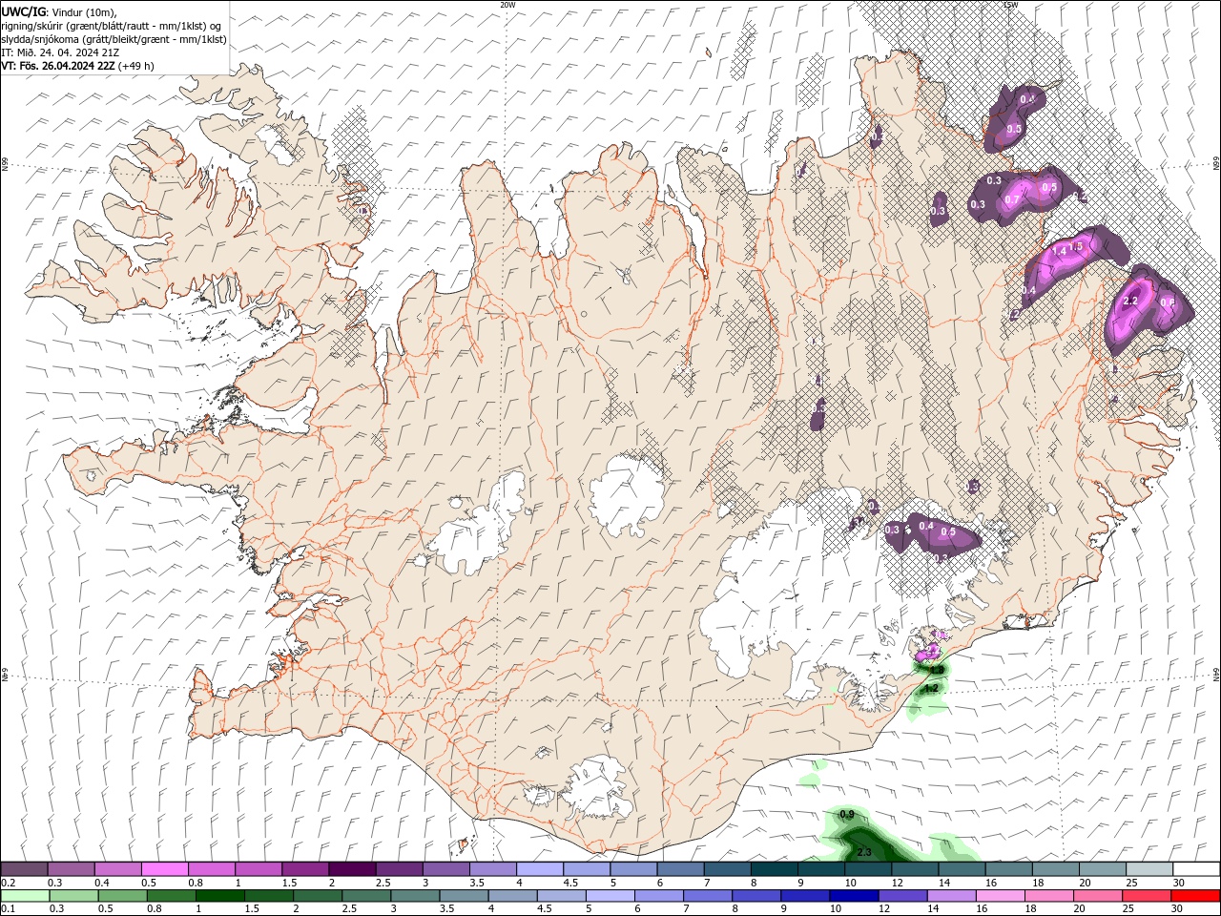Click the 'UWC/IG: Vindur (10m)' title text
This screenshot has width=1221, height=916.
pyautogui.click(x=58, y=11)
